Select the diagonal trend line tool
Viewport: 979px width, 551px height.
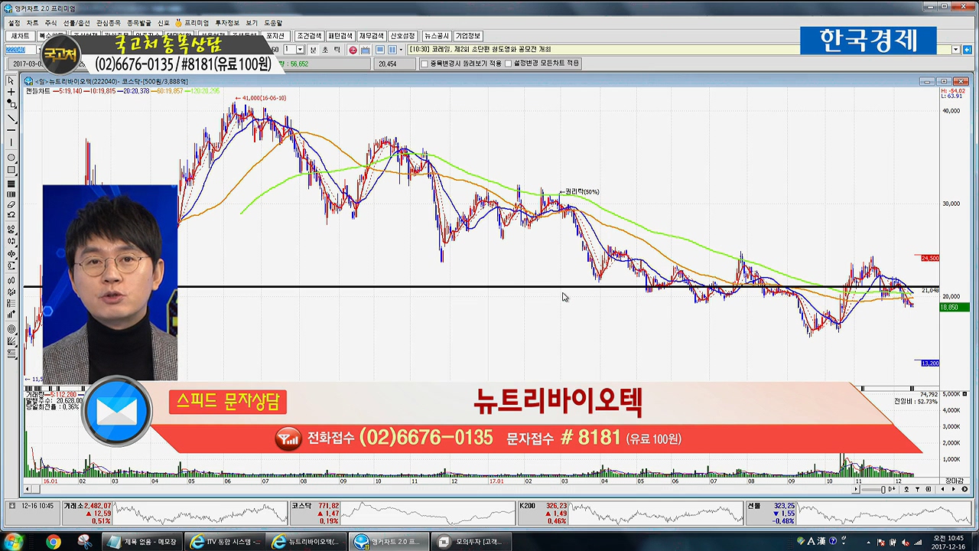click(x=11, y=119)
